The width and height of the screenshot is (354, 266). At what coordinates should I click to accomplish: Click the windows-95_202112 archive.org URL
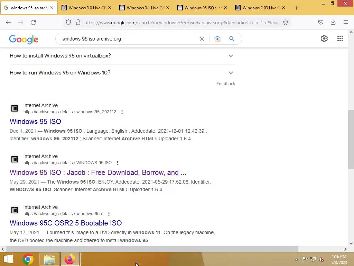pyautogui.click(x=70, y=112)
